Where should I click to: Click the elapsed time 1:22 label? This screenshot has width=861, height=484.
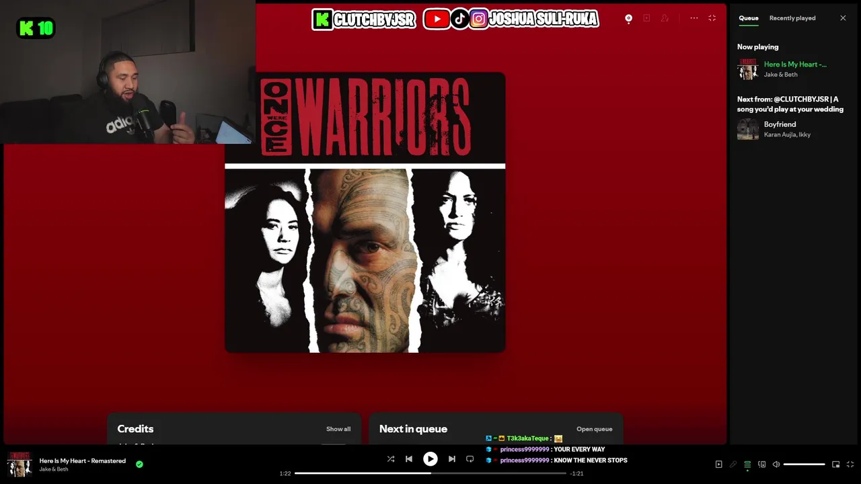pos(285,473)
